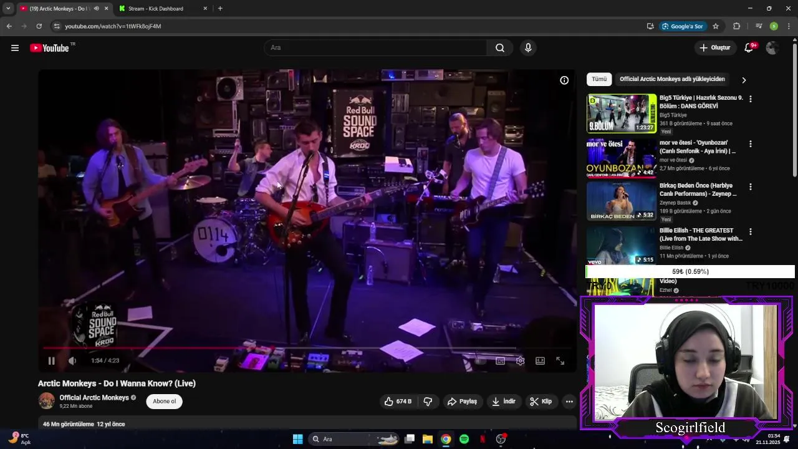Viewport: 798px width, 449px height.
Task: Select the Tümü filter chip
Action: coord(599,79)
